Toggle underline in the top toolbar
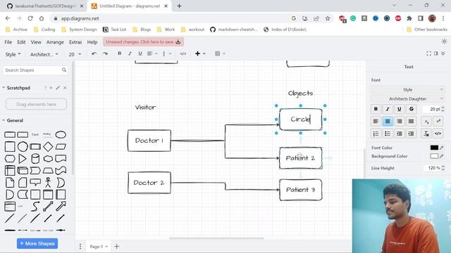This screenshot has width=451, height=253. [140, 53]
